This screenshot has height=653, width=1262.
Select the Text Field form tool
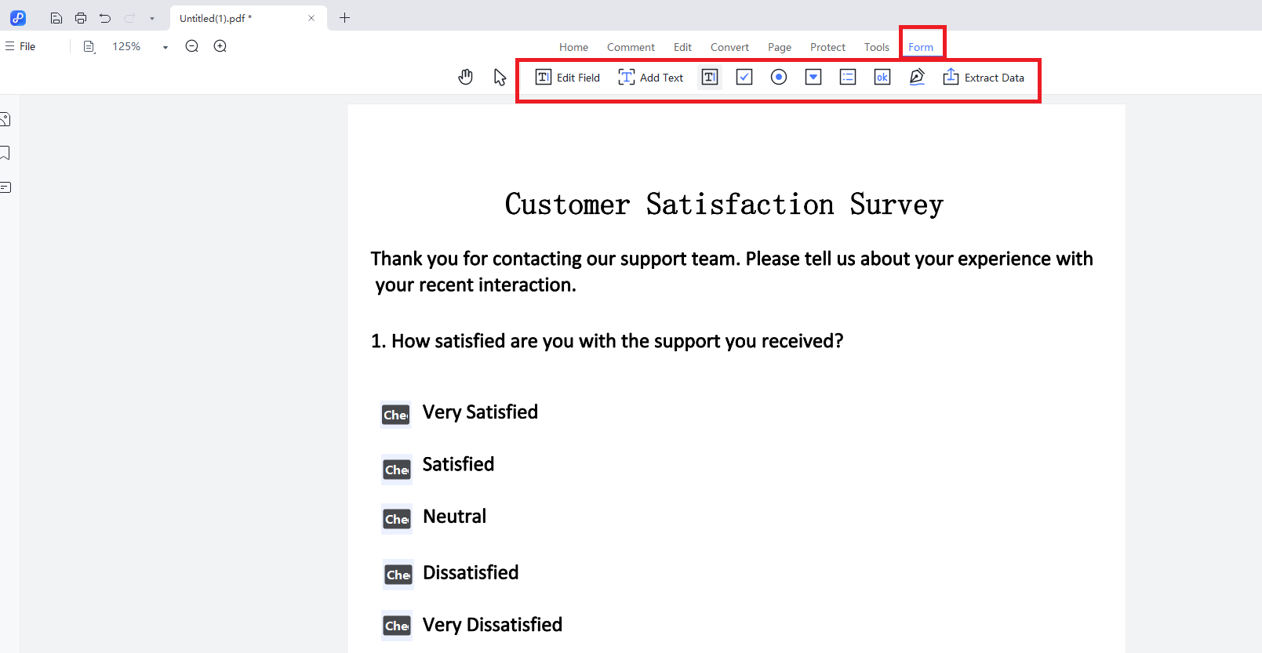[x=710, y=77]
